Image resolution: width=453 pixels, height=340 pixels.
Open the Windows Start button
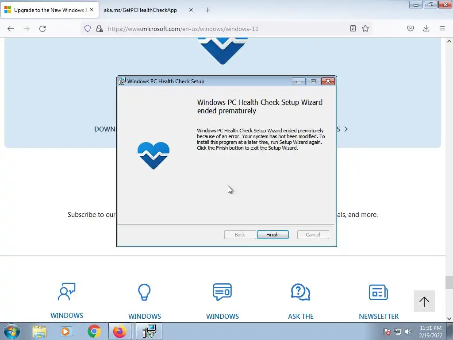click(x=12, y=331)
